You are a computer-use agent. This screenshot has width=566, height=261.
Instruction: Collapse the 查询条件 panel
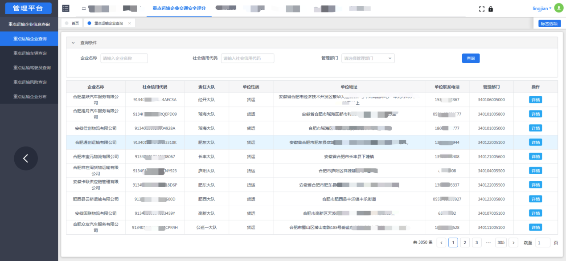73,43
